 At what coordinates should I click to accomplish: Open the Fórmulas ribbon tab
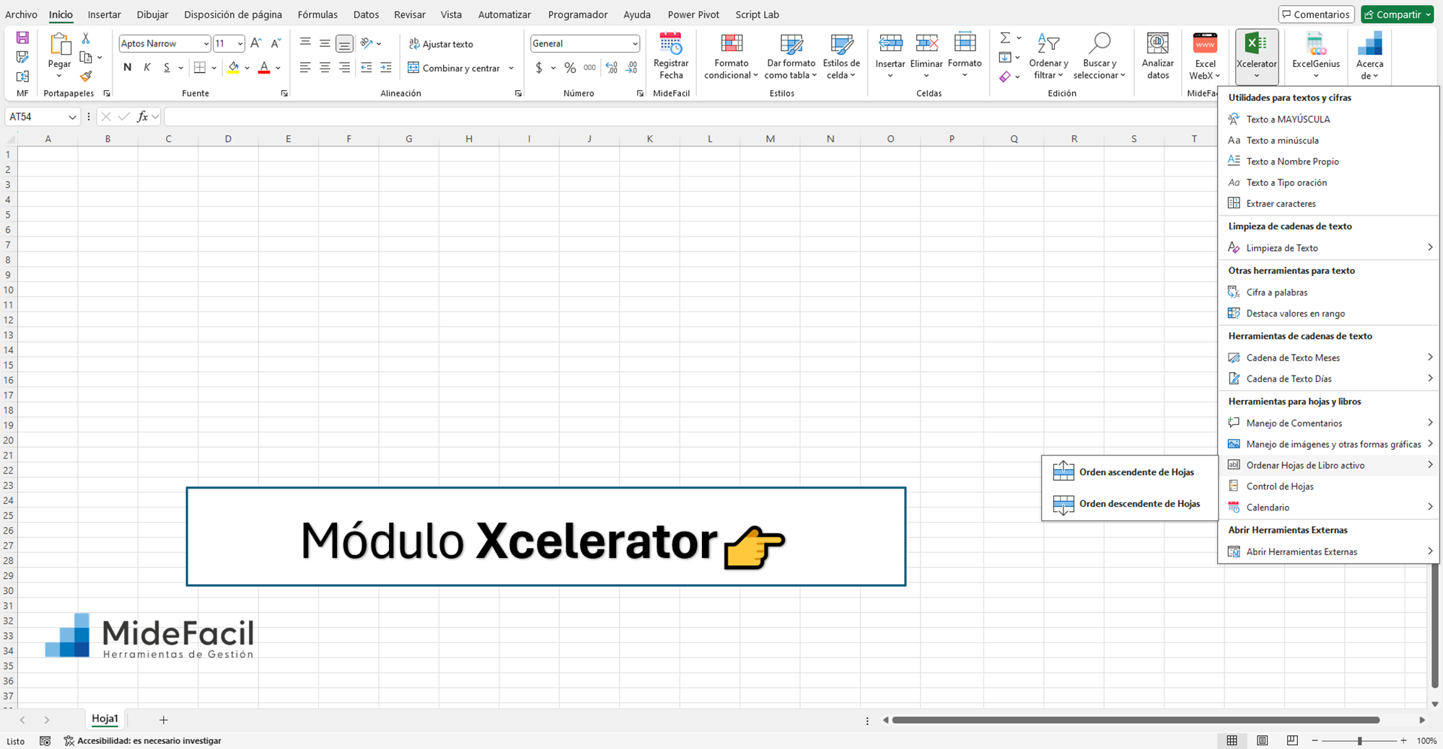coord(317,14)
